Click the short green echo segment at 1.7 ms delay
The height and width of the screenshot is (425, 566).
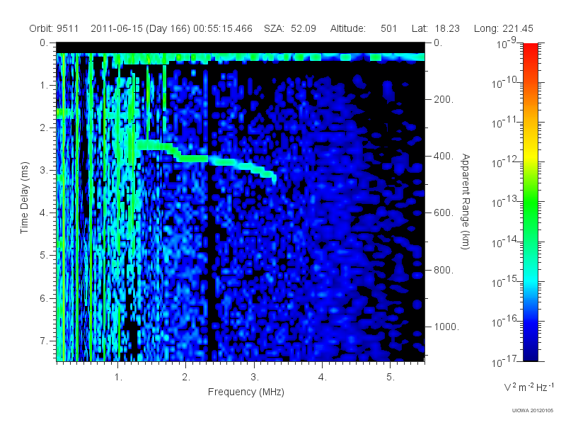coord(65,113)
